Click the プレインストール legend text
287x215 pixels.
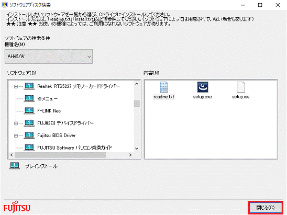pos(41,166)
